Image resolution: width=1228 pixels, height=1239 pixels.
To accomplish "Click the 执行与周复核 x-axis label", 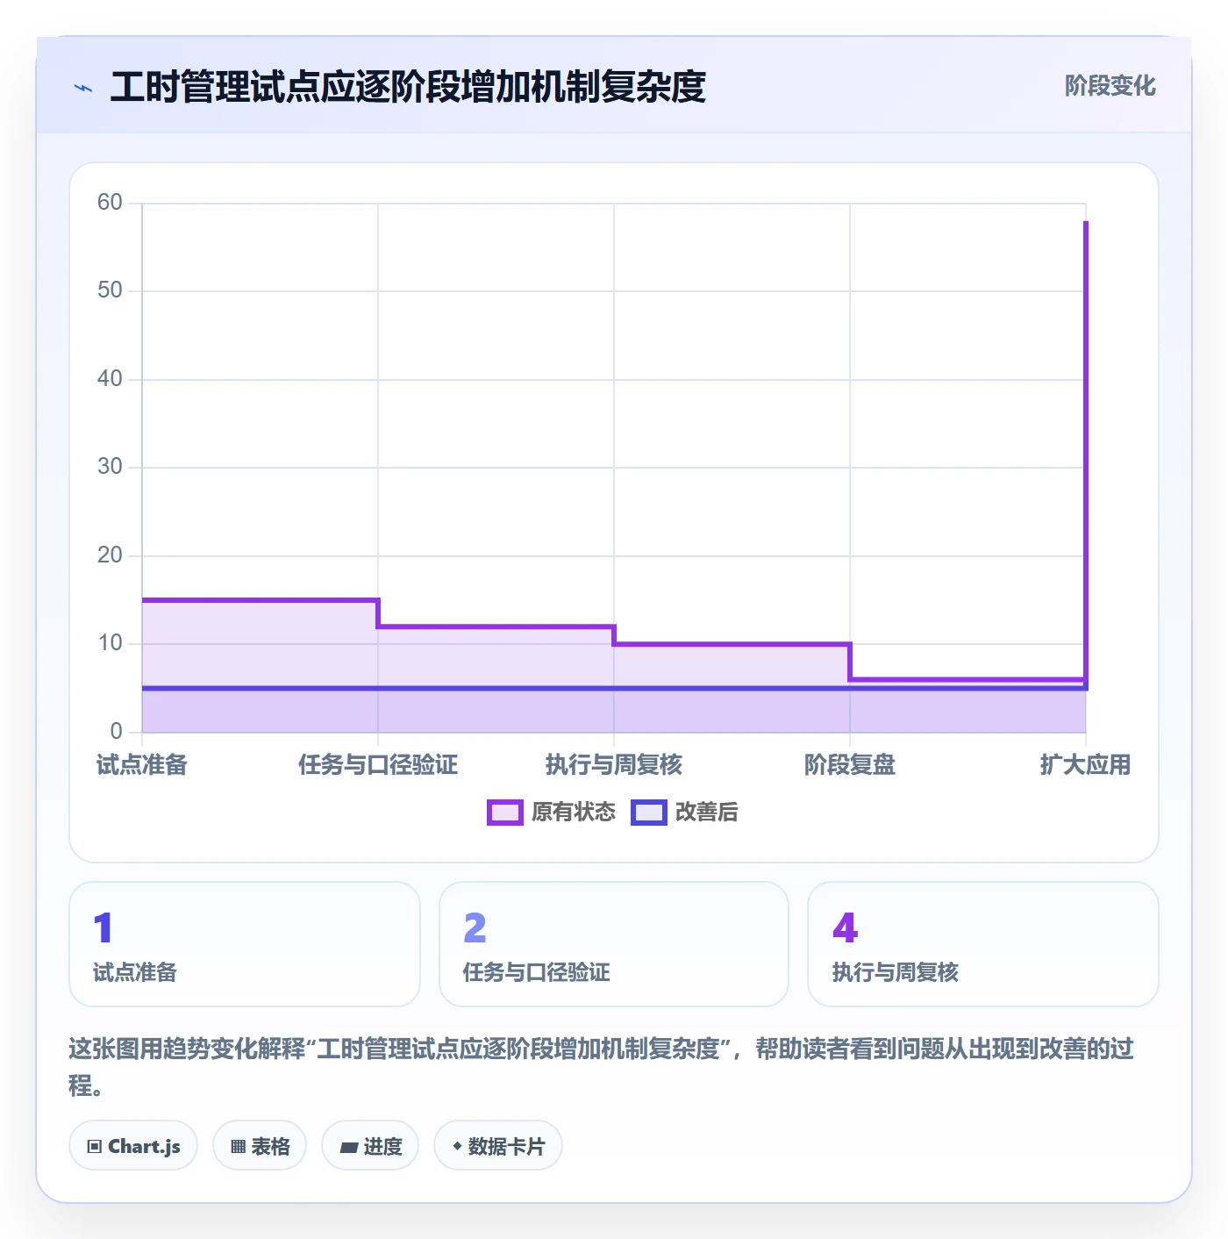I will [614, 765].
